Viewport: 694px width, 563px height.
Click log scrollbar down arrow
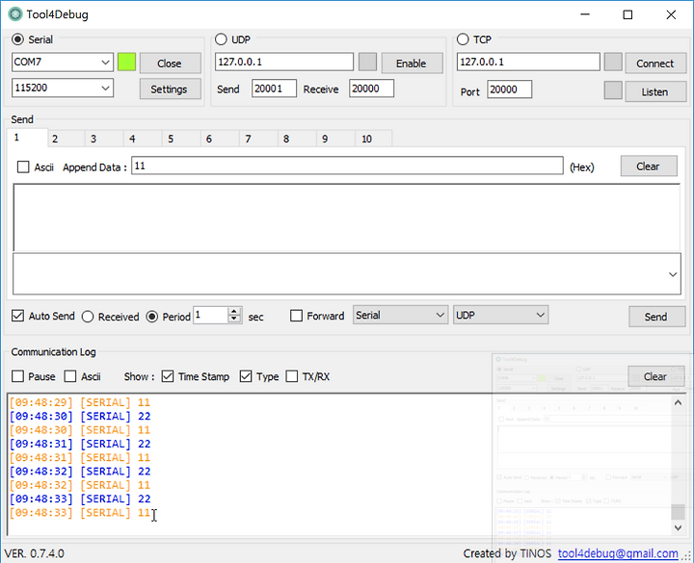click(x=678, y=527)
